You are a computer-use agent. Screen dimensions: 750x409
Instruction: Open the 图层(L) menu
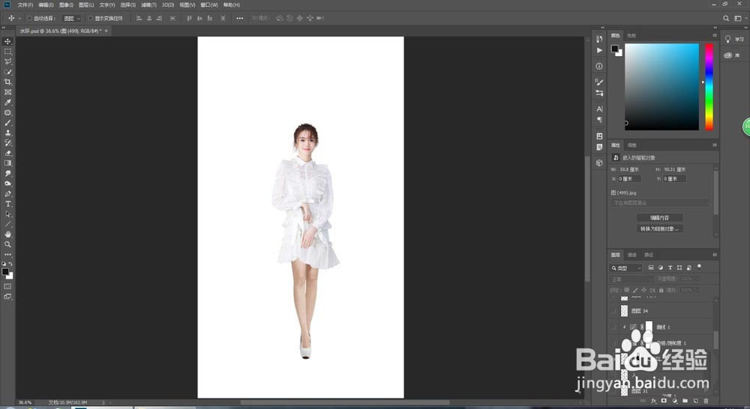(86, 4)
